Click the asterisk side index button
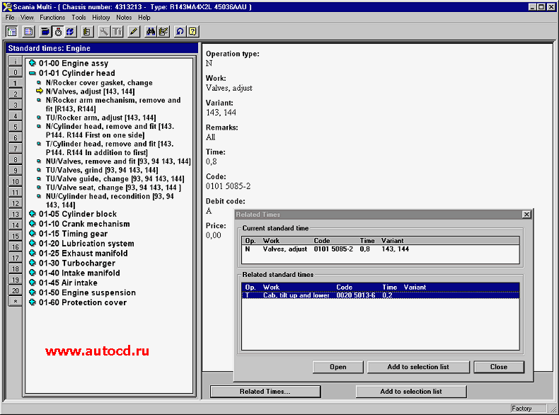Screen dimensions: 559x415 [x=16, y=302]
